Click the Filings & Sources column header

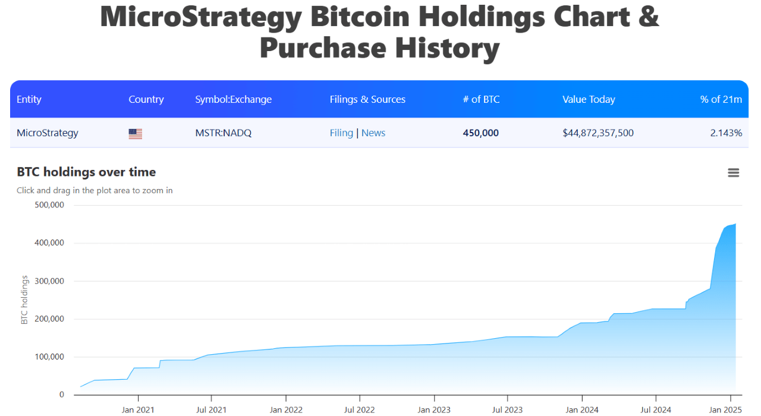[367, 99]
